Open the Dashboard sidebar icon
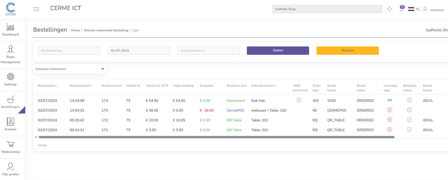This screenshot has height=180, width=448. point(10,27)
